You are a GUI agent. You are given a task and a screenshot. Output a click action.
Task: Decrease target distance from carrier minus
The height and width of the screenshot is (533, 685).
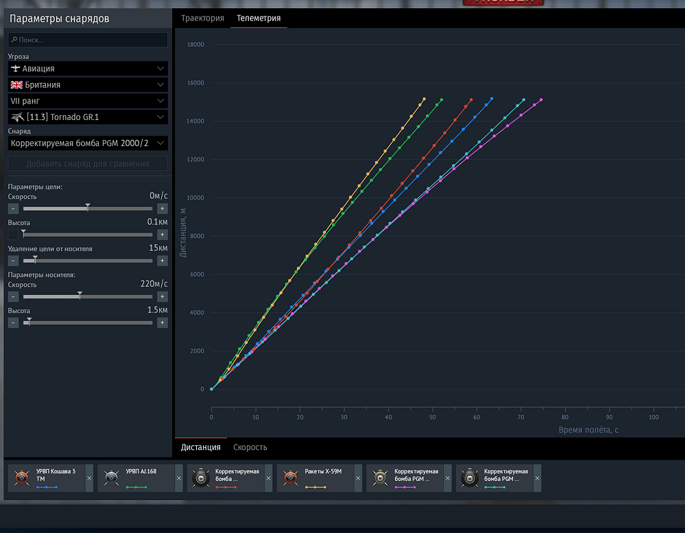tap(13, 261)
